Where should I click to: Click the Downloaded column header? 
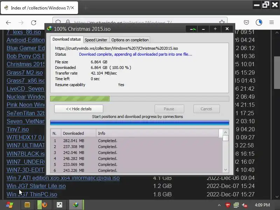(78, 133)
